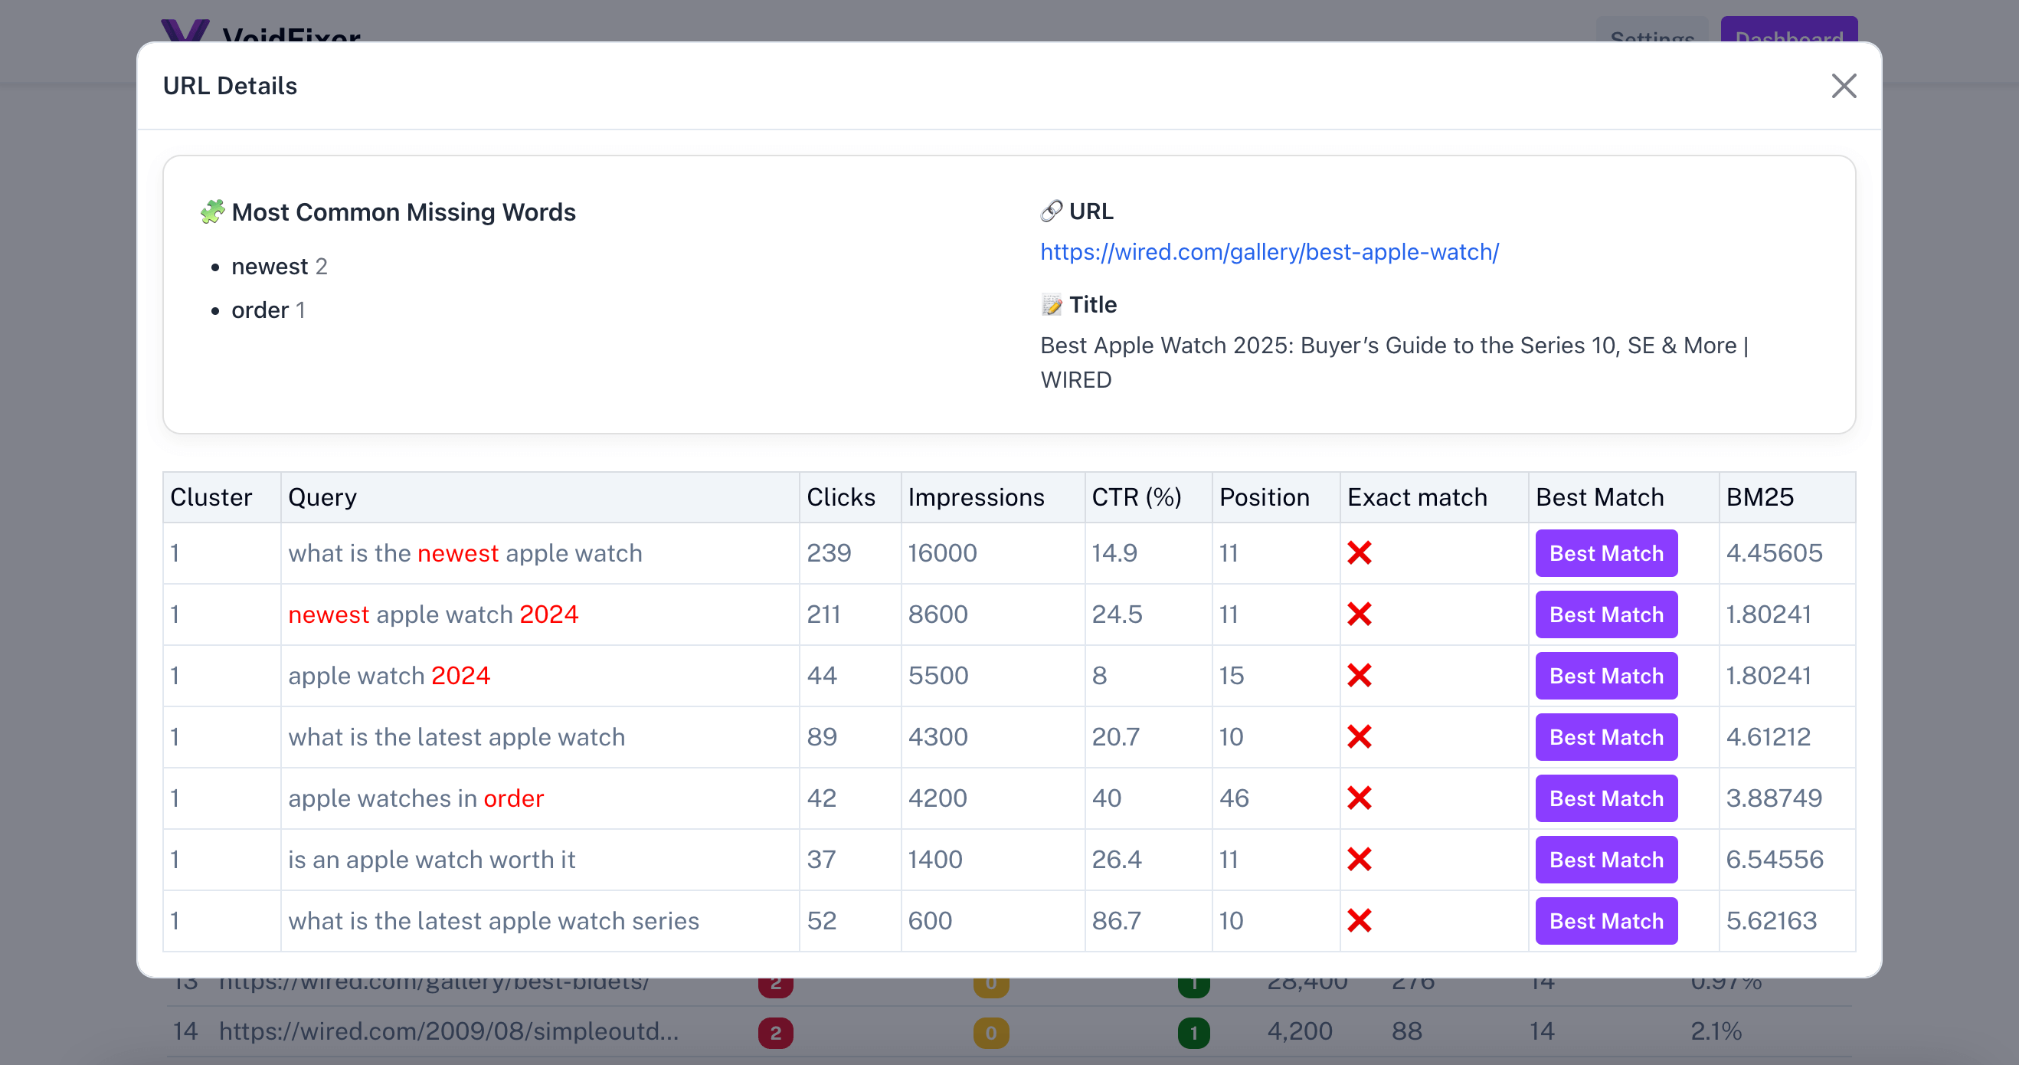This screenshot has width=2019, height=1065.
Task: Click the red X exact match marker for 'newest apple watch 2024'
Action: click(1360, 614)
